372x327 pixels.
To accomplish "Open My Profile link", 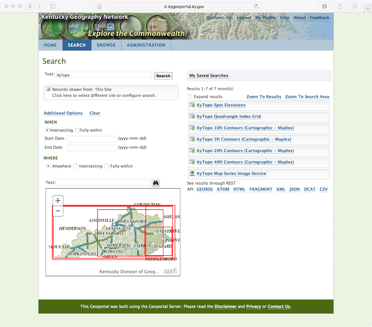I will coord(266,18).
